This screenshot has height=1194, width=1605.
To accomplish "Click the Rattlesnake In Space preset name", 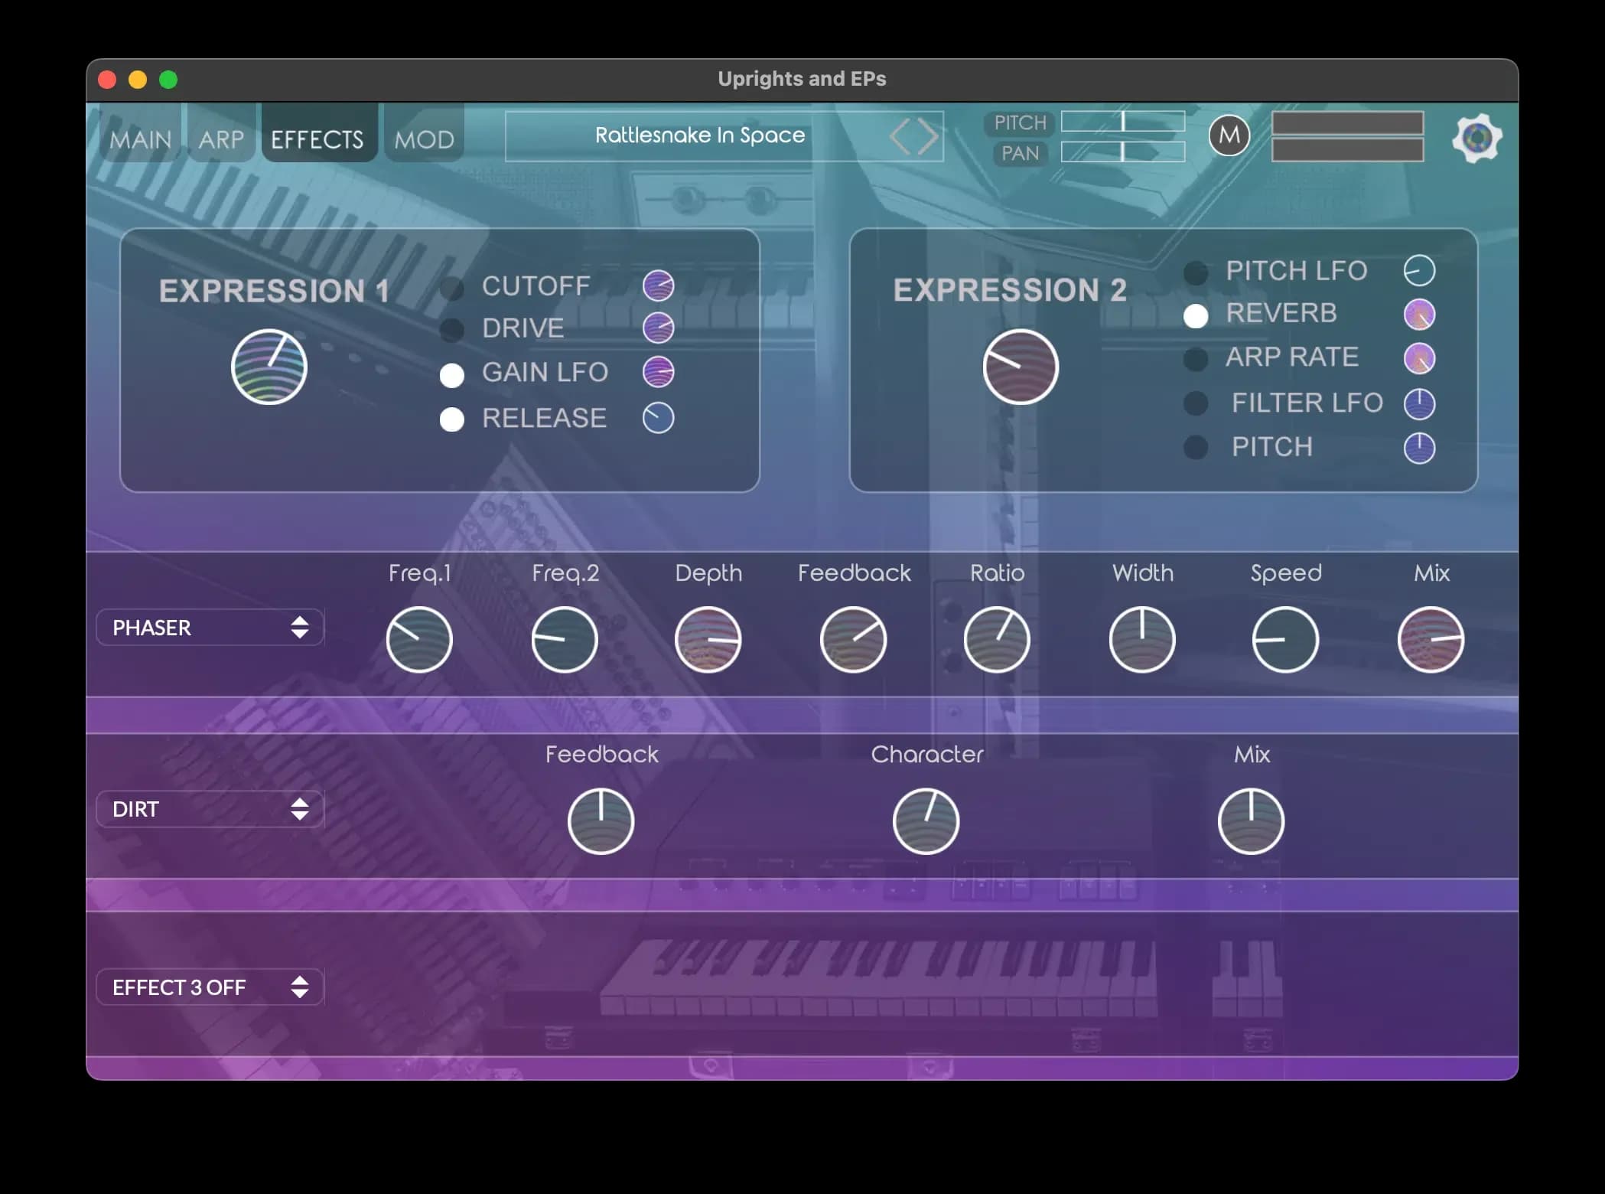I will [x=699, y=135].
